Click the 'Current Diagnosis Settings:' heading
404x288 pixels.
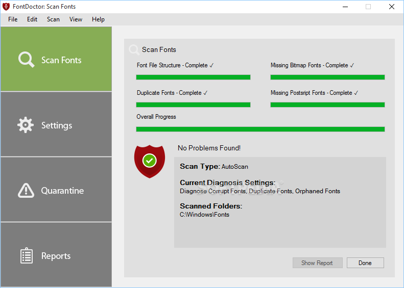[x=227, y=182]
